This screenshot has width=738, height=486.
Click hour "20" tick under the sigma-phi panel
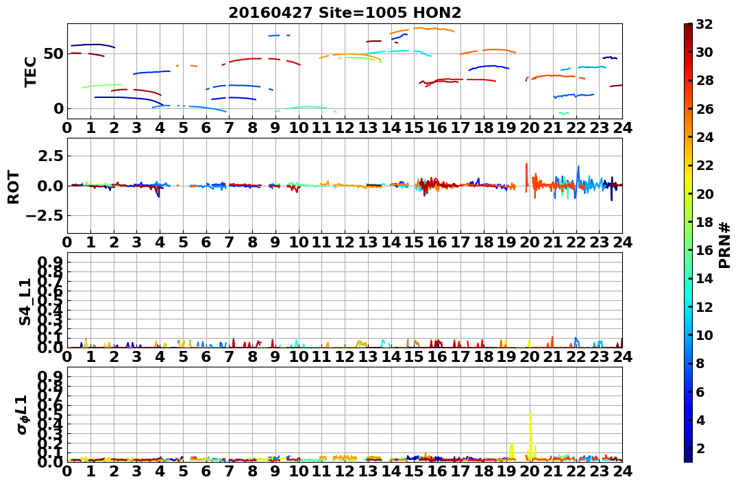(x=530, y=472)
